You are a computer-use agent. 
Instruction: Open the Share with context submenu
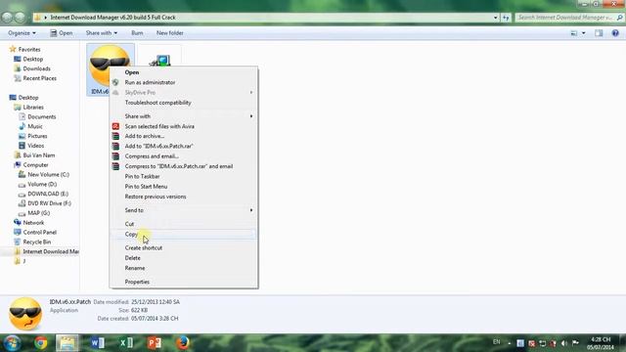coord(183,116)
